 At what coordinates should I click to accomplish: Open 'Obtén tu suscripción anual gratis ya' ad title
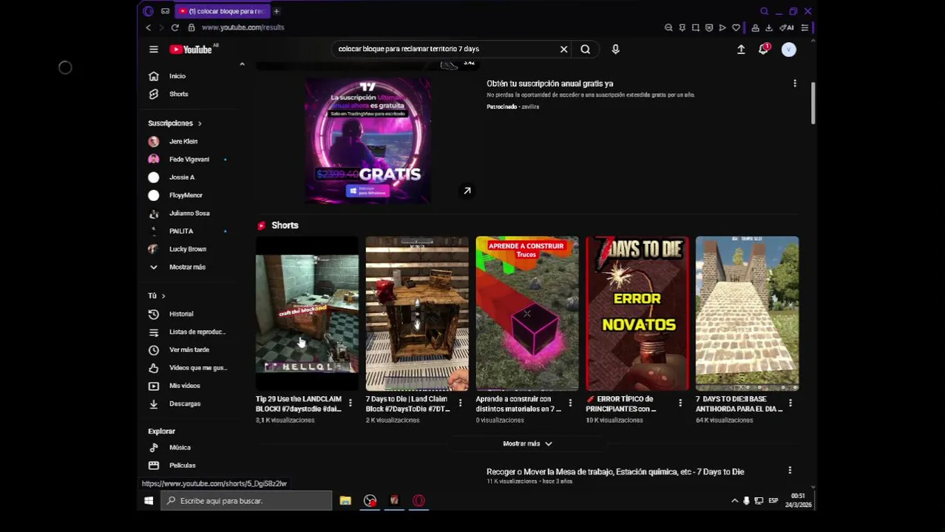tap(549, 83)
